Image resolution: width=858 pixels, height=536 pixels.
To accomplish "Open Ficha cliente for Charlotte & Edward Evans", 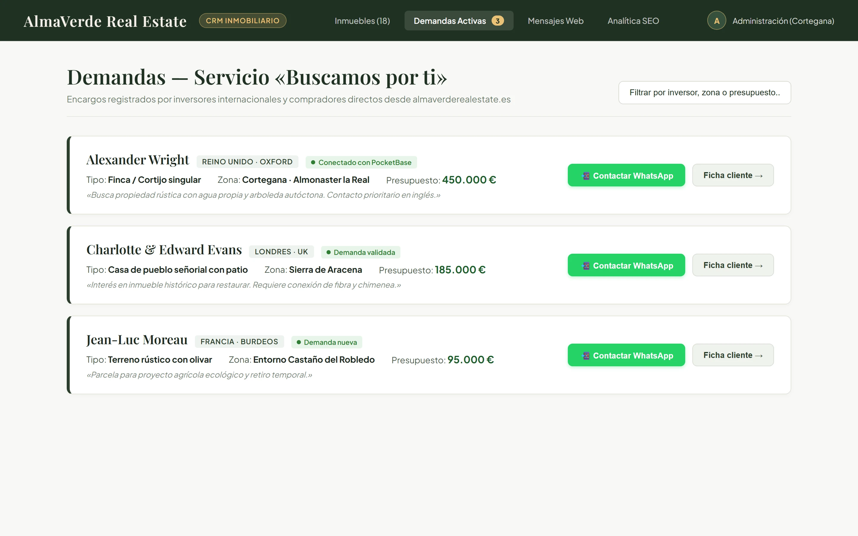I will coord(733,265).
